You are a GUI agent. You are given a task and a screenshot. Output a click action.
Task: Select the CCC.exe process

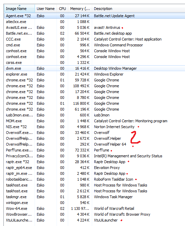(x=95, y=39)
